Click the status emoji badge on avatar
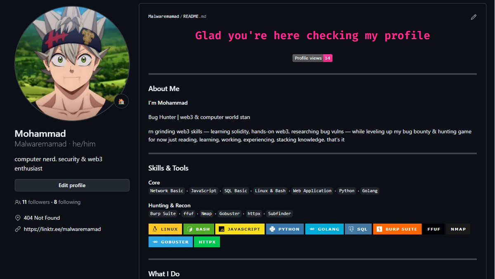 tap(121, 101)
